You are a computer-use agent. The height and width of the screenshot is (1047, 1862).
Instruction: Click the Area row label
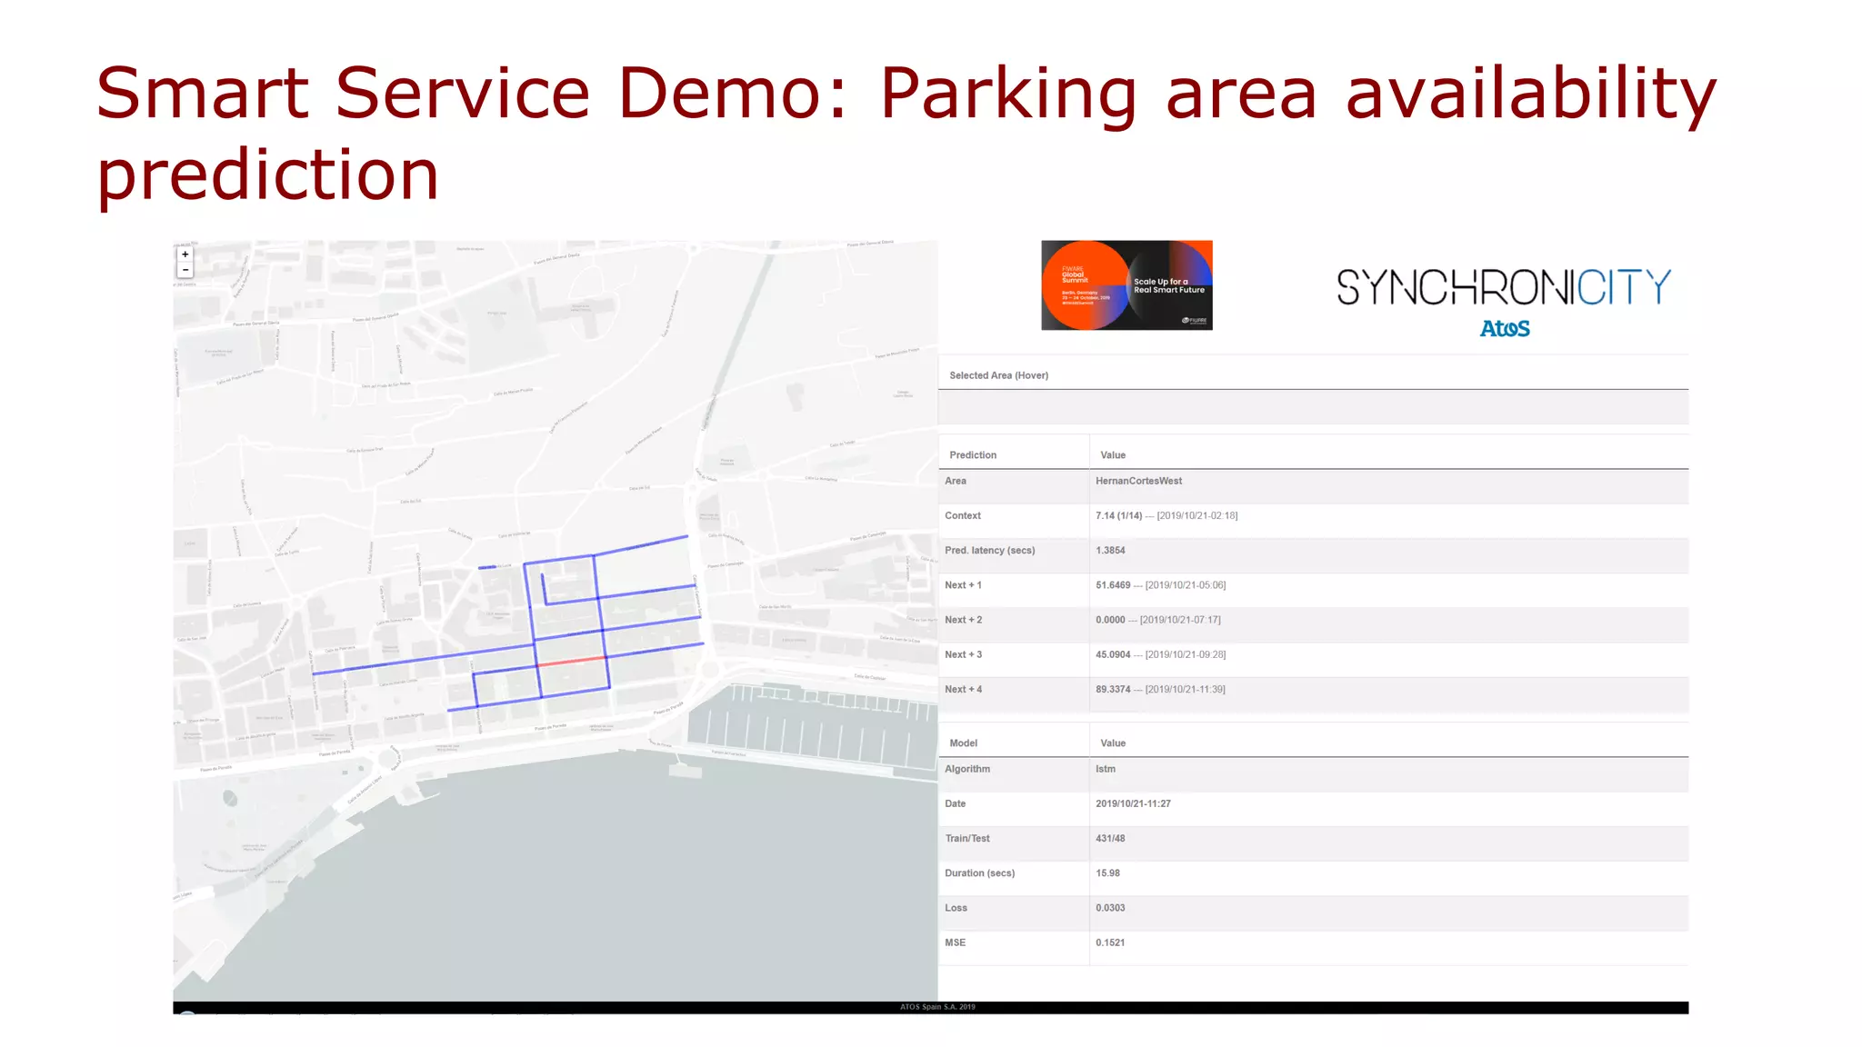(956, 481)
